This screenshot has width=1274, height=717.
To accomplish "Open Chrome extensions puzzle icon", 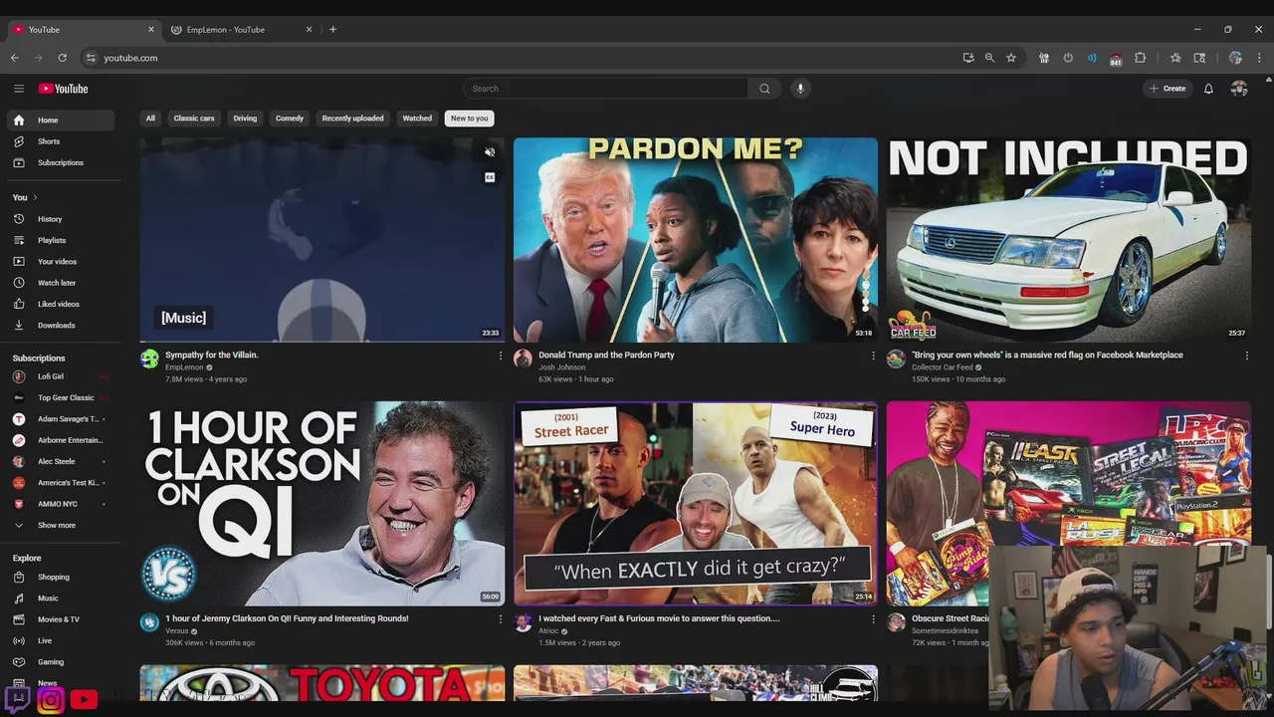I will coord(1141,58).
